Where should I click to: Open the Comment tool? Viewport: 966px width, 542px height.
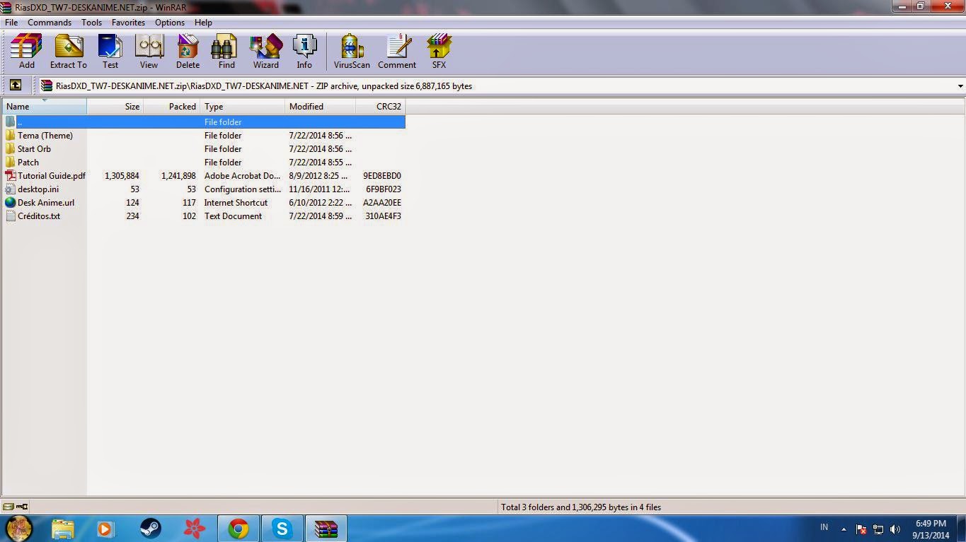coord(397,51)
